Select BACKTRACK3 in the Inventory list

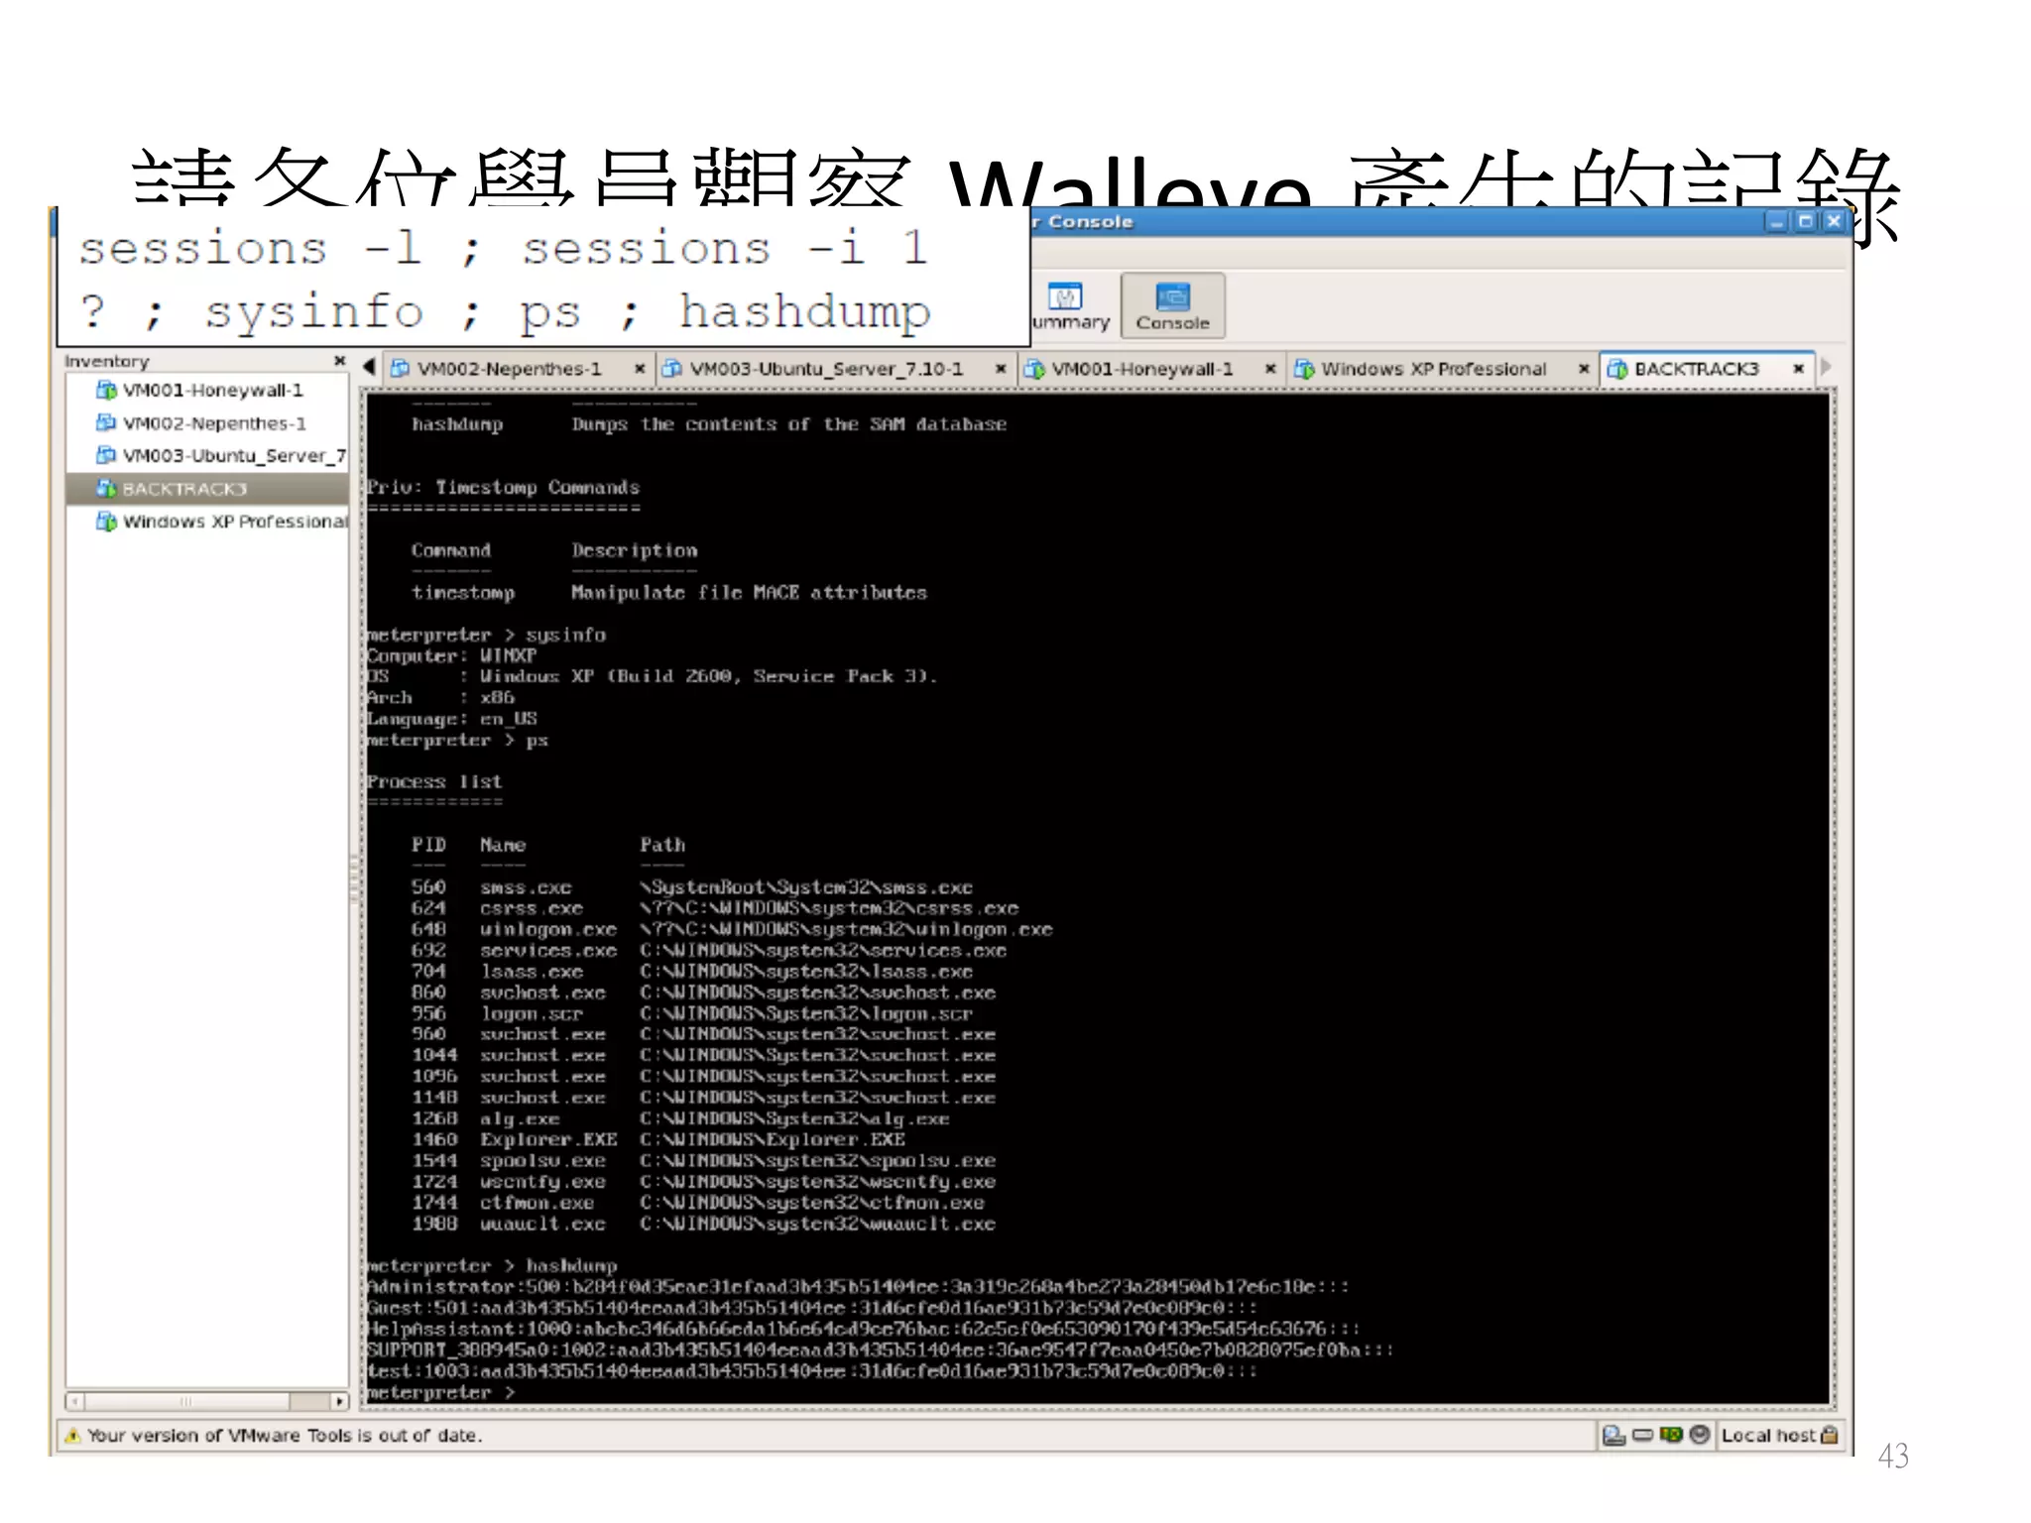pos(206,489)
